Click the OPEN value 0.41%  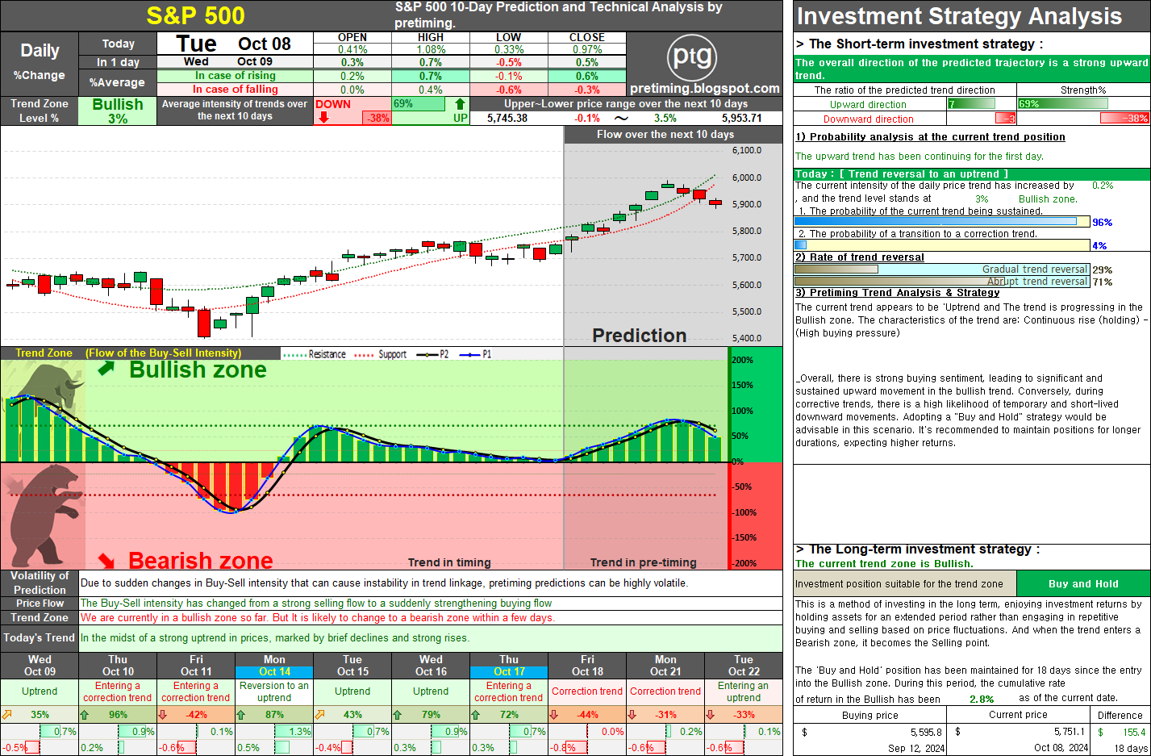pos(352,49)
